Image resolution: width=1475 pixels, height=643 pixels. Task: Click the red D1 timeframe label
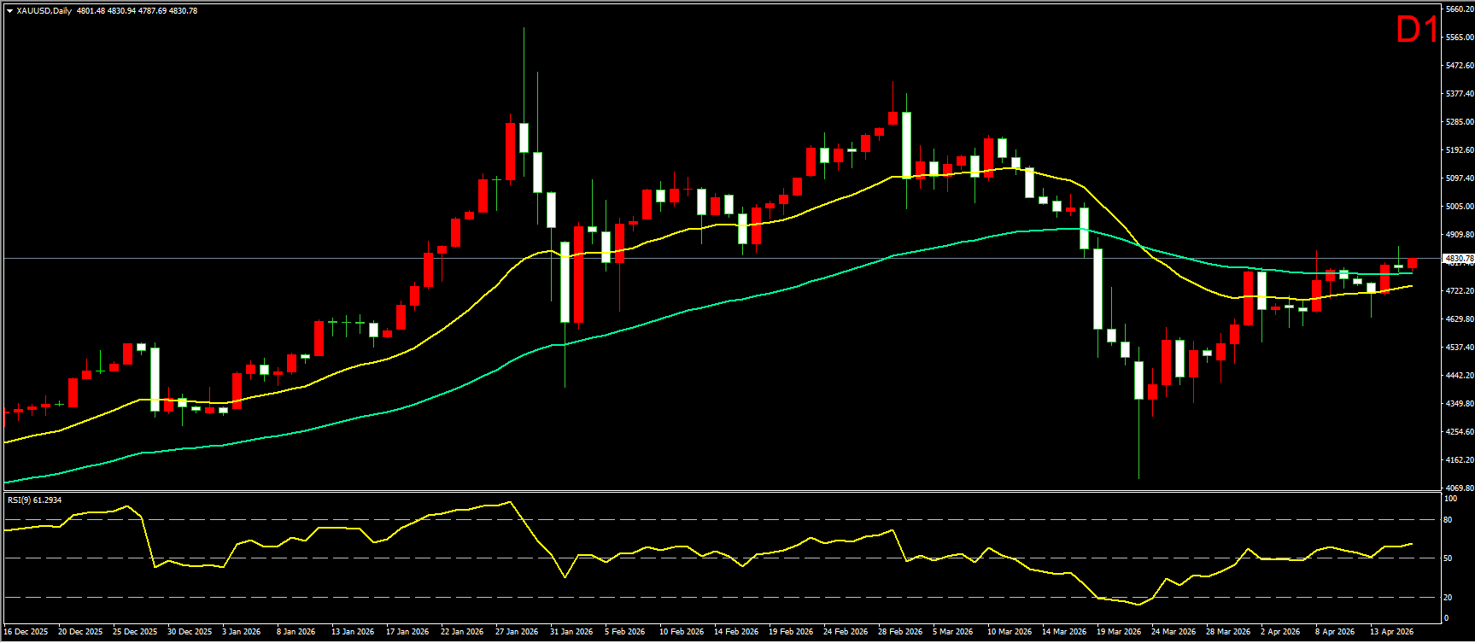tap(1416, 31)
